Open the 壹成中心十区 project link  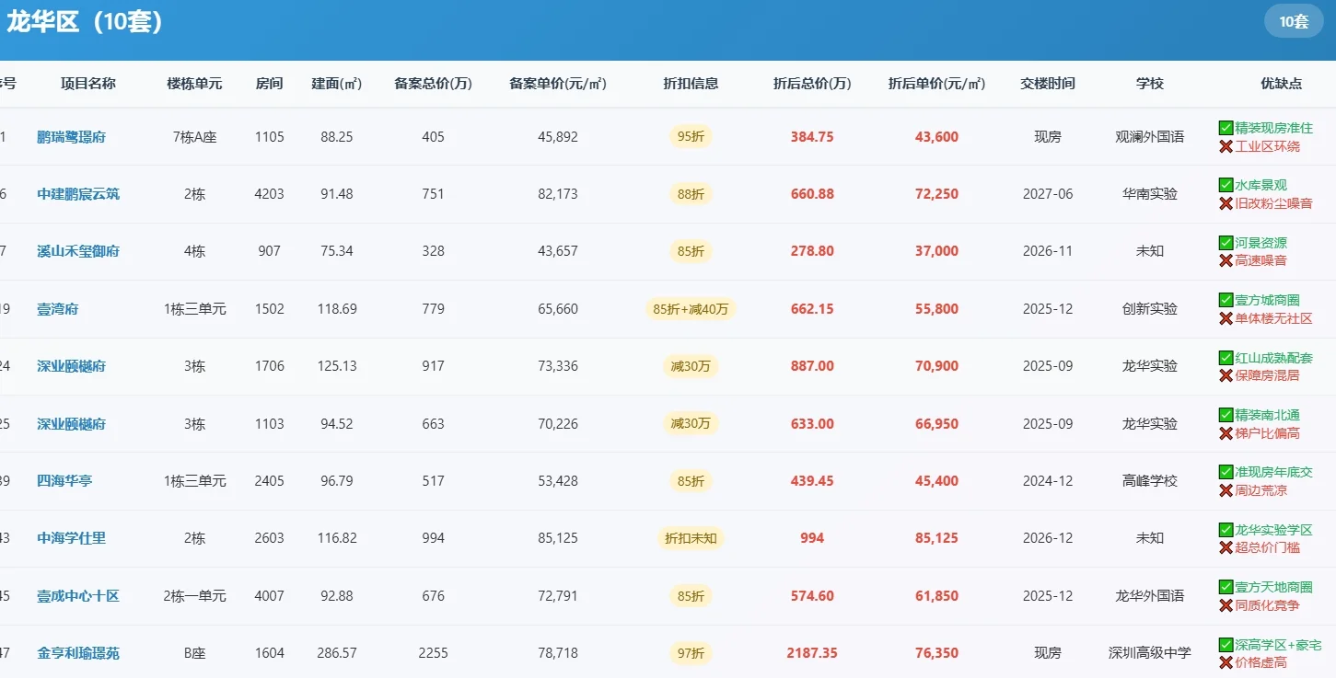coord(78,596)
